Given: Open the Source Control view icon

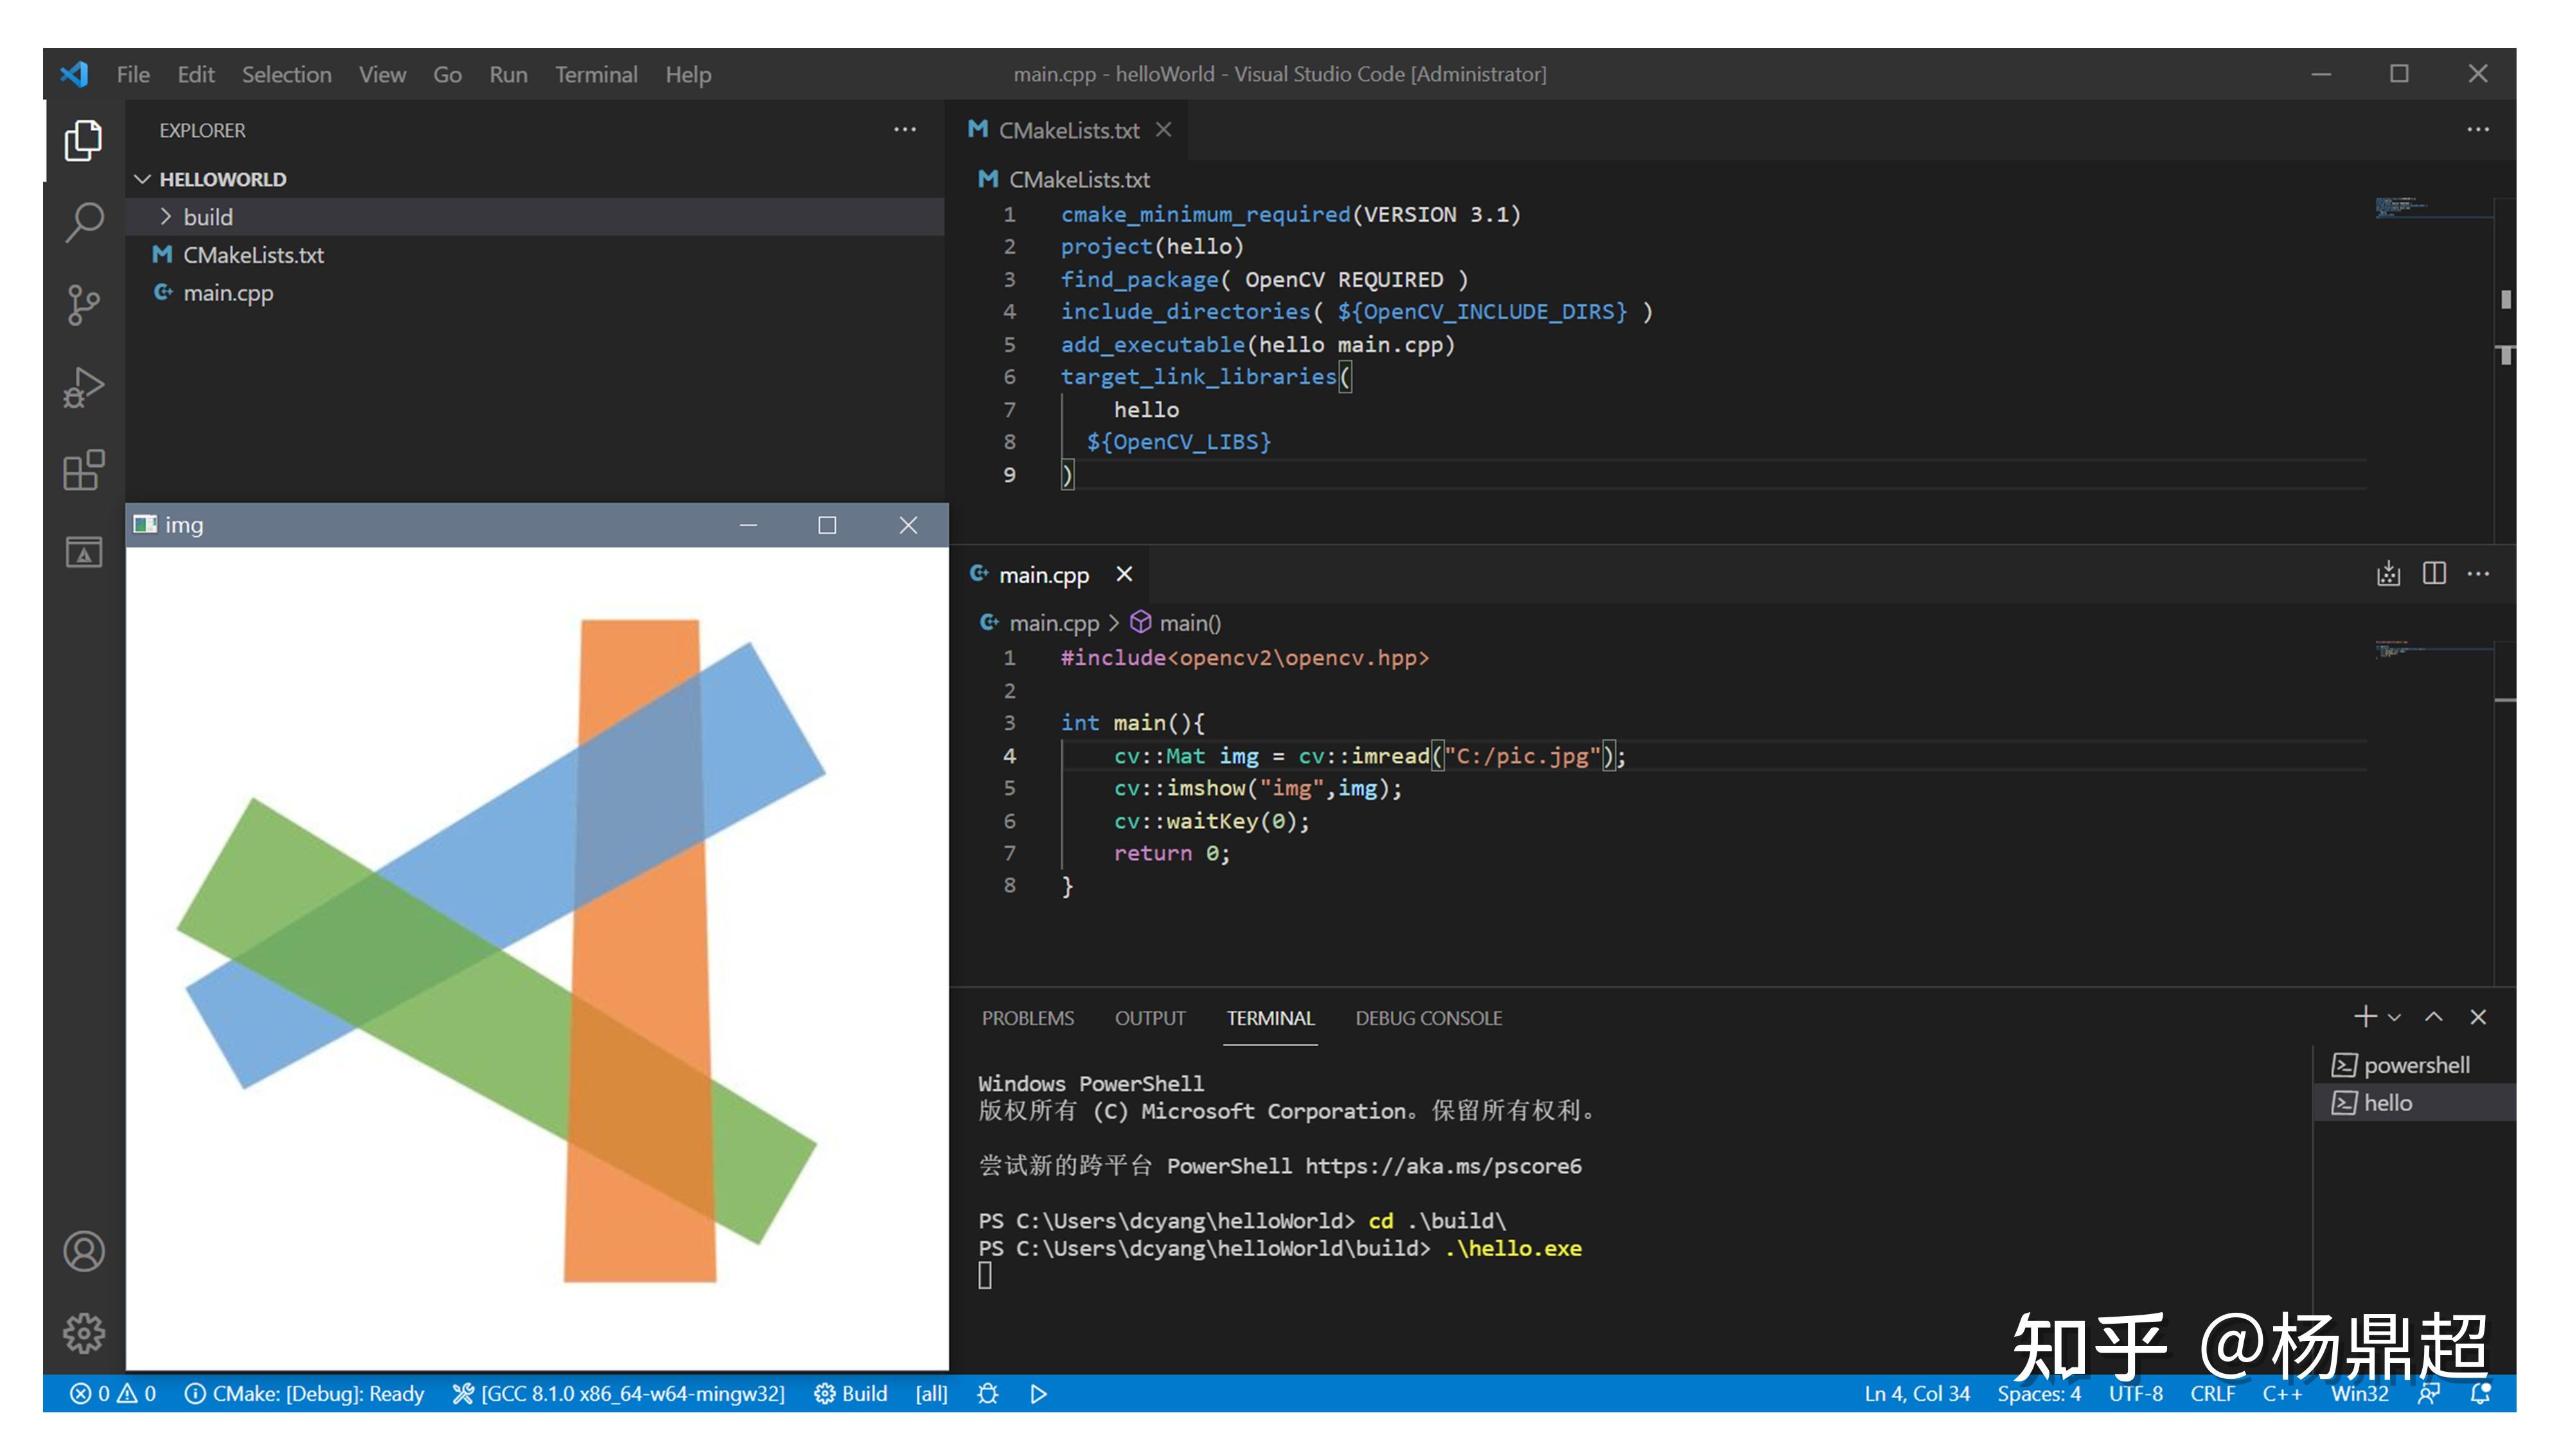Looking at the screenshot, I should 83,305.
